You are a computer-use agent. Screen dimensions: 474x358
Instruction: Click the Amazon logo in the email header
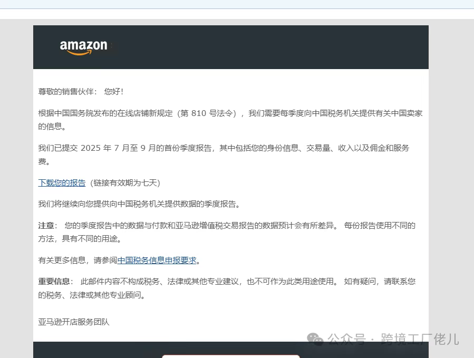[x=83, y=47]
